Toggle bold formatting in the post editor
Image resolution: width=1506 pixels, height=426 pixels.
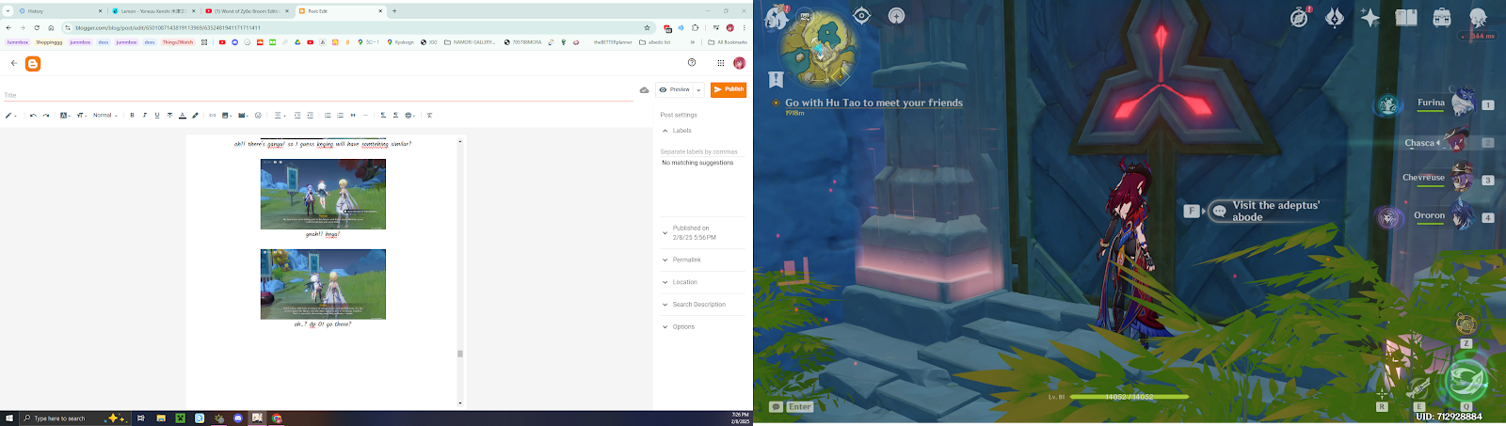coord(132,116)
